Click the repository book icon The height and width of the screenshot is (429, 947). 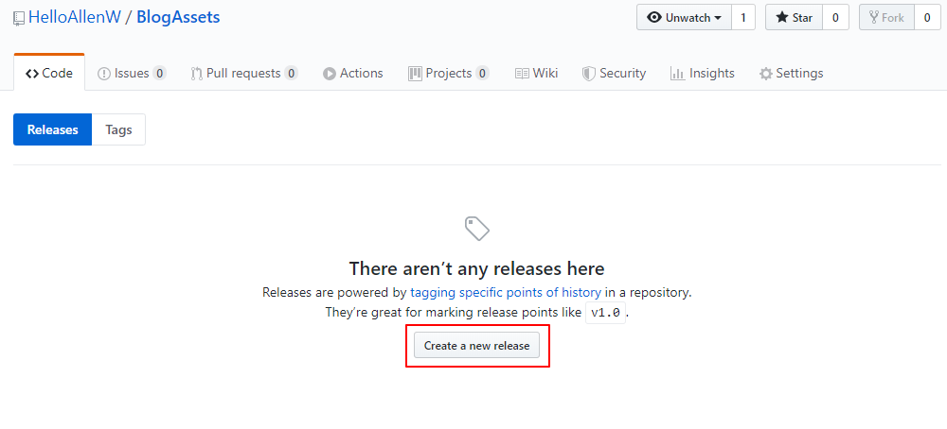(x=19, y=18)
